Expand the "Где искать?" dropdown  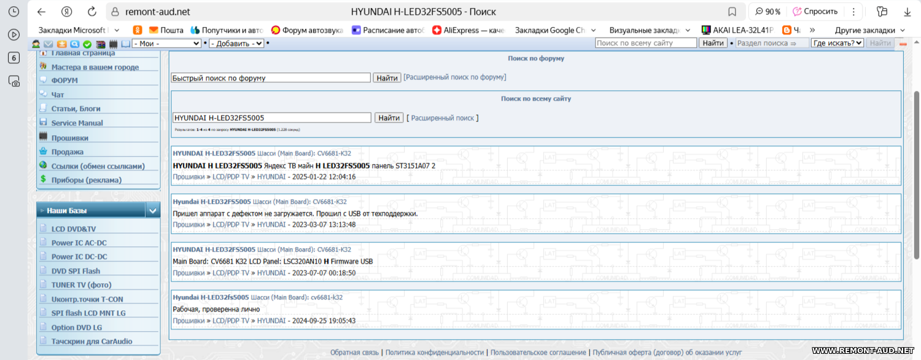pos(837,43)
